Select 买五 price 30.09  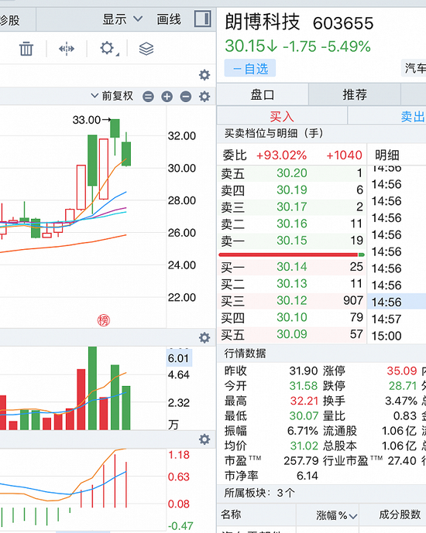tap(291, 334)
